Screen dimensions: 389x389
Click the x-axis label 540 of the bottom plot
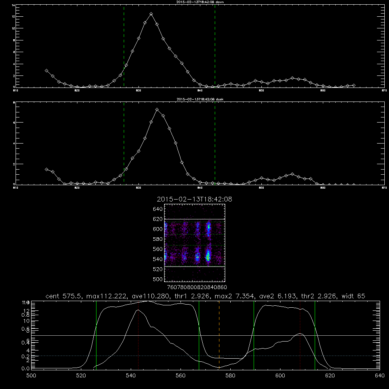click(x=131, y=376)
